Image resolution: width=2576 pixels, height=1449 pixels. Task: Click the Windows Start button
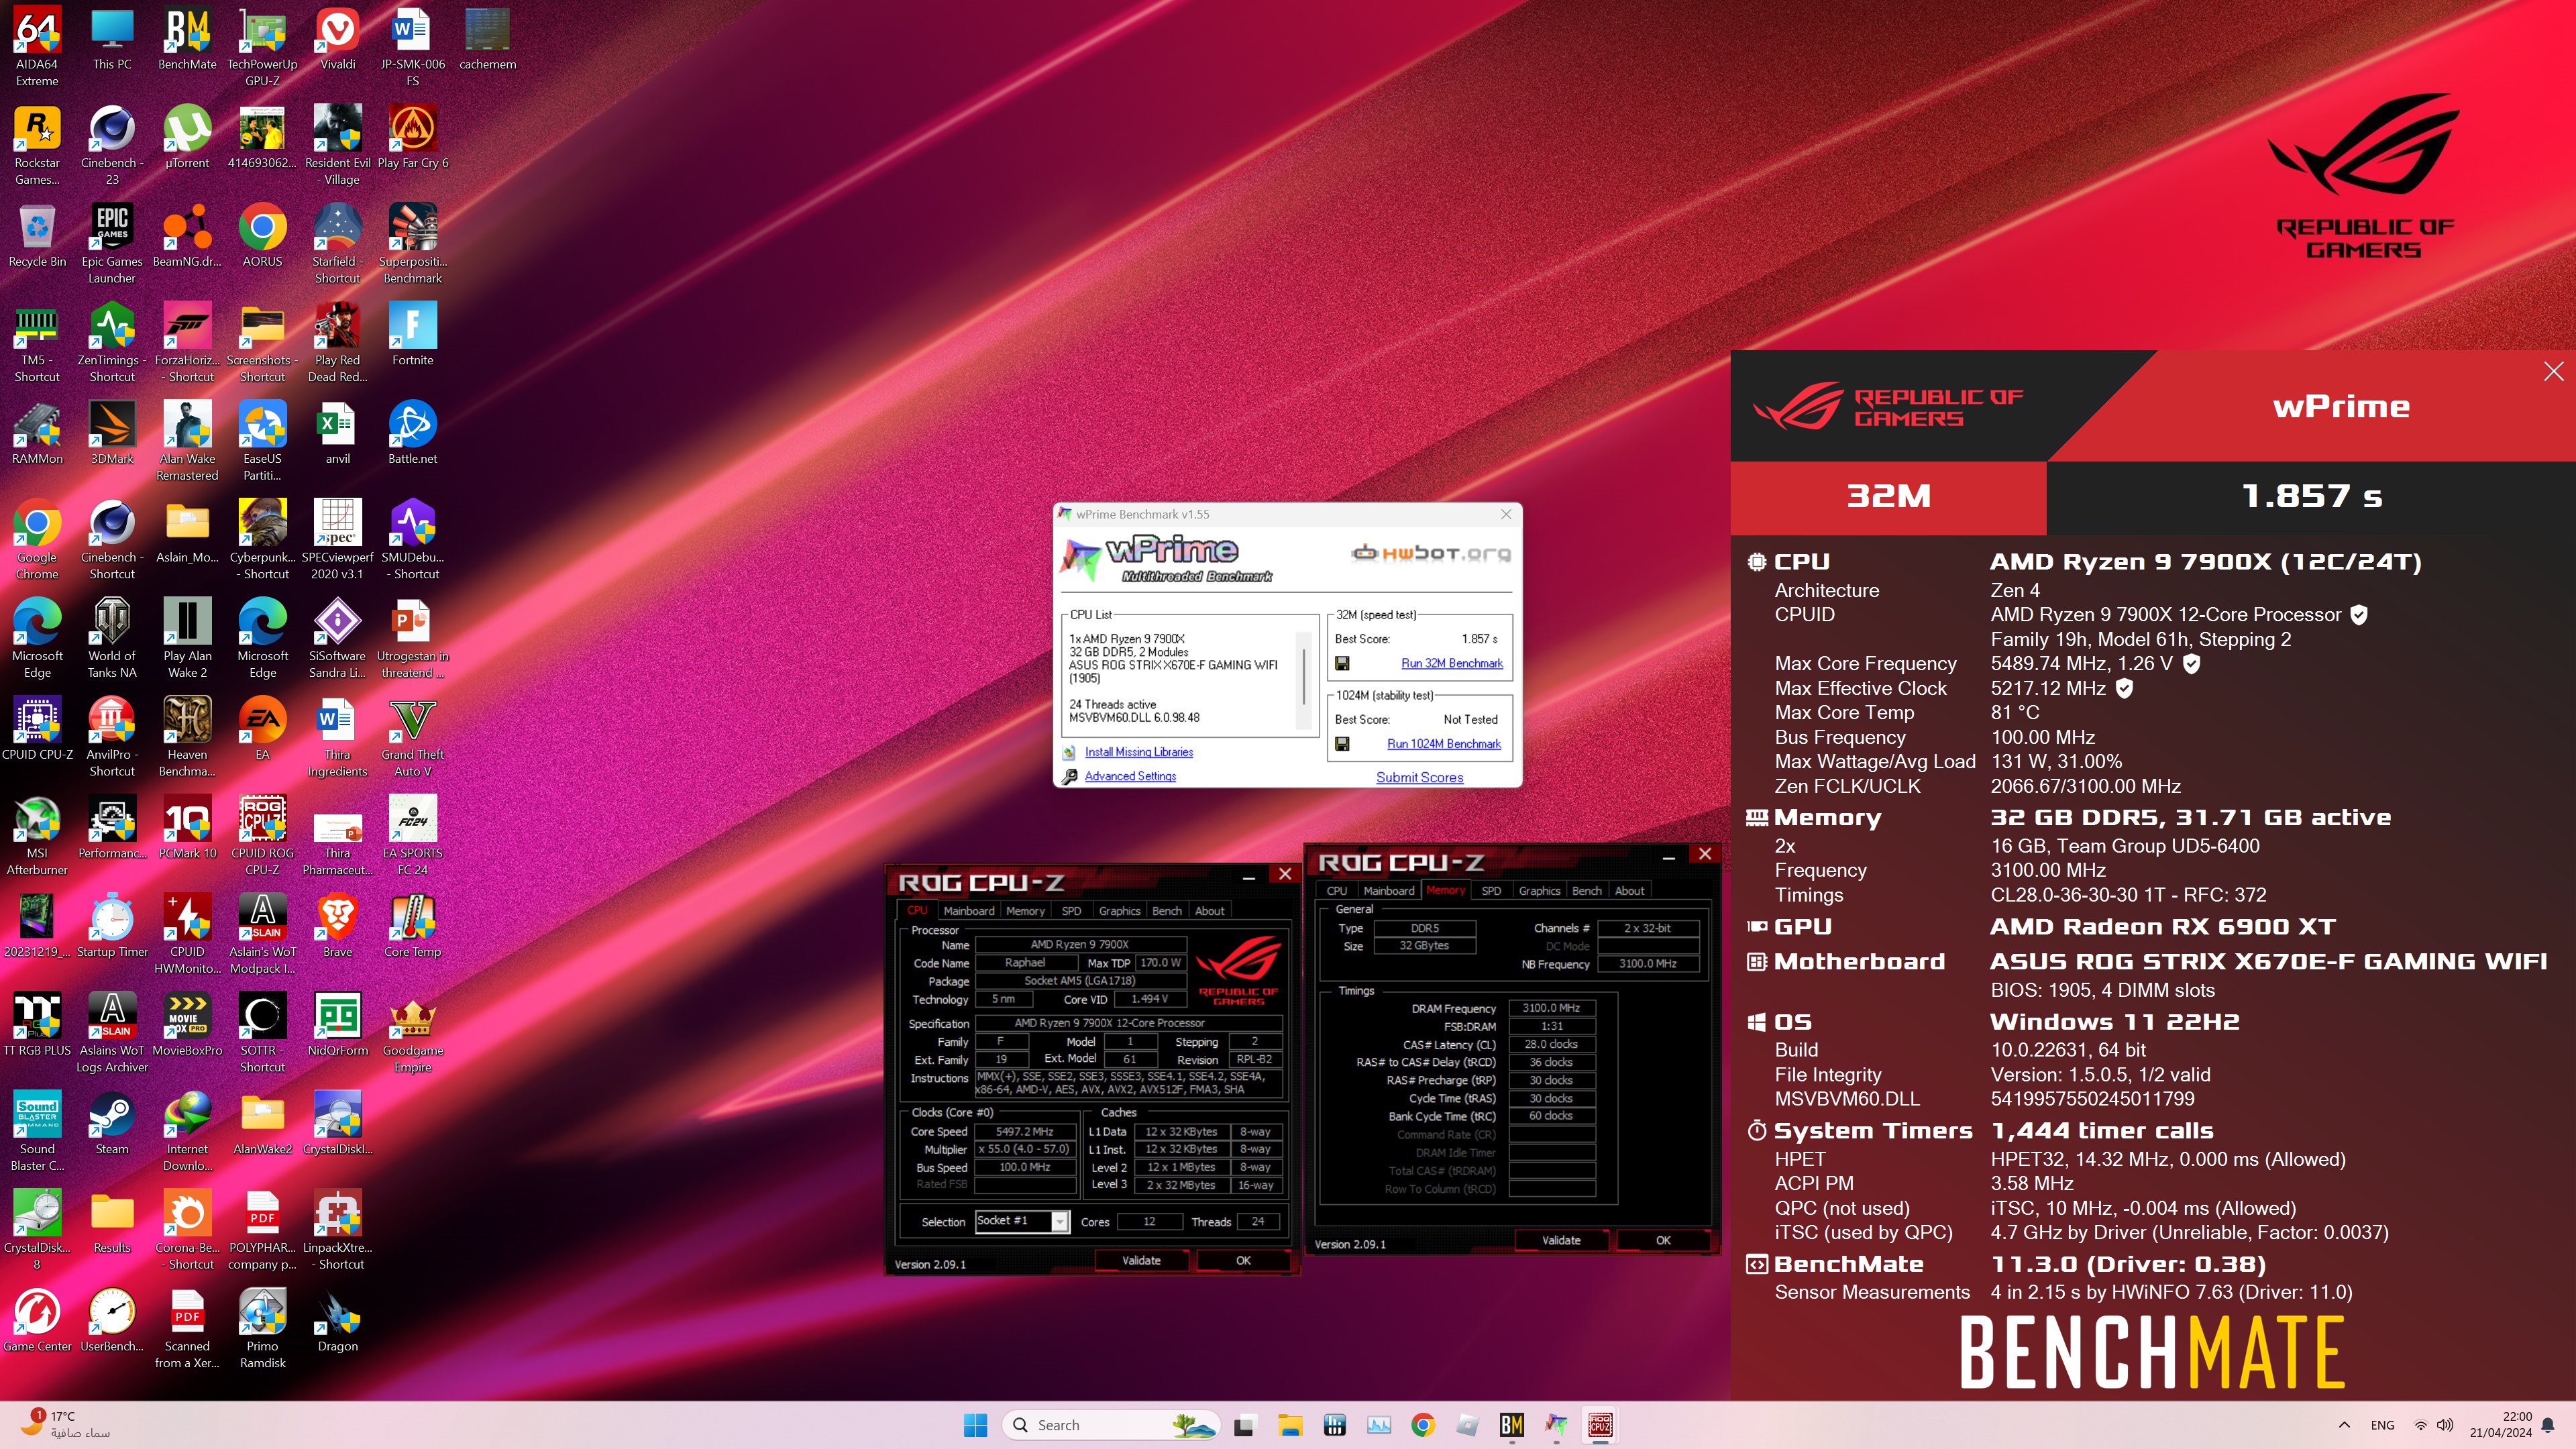pyautogui.click(x=975, y=1425)
